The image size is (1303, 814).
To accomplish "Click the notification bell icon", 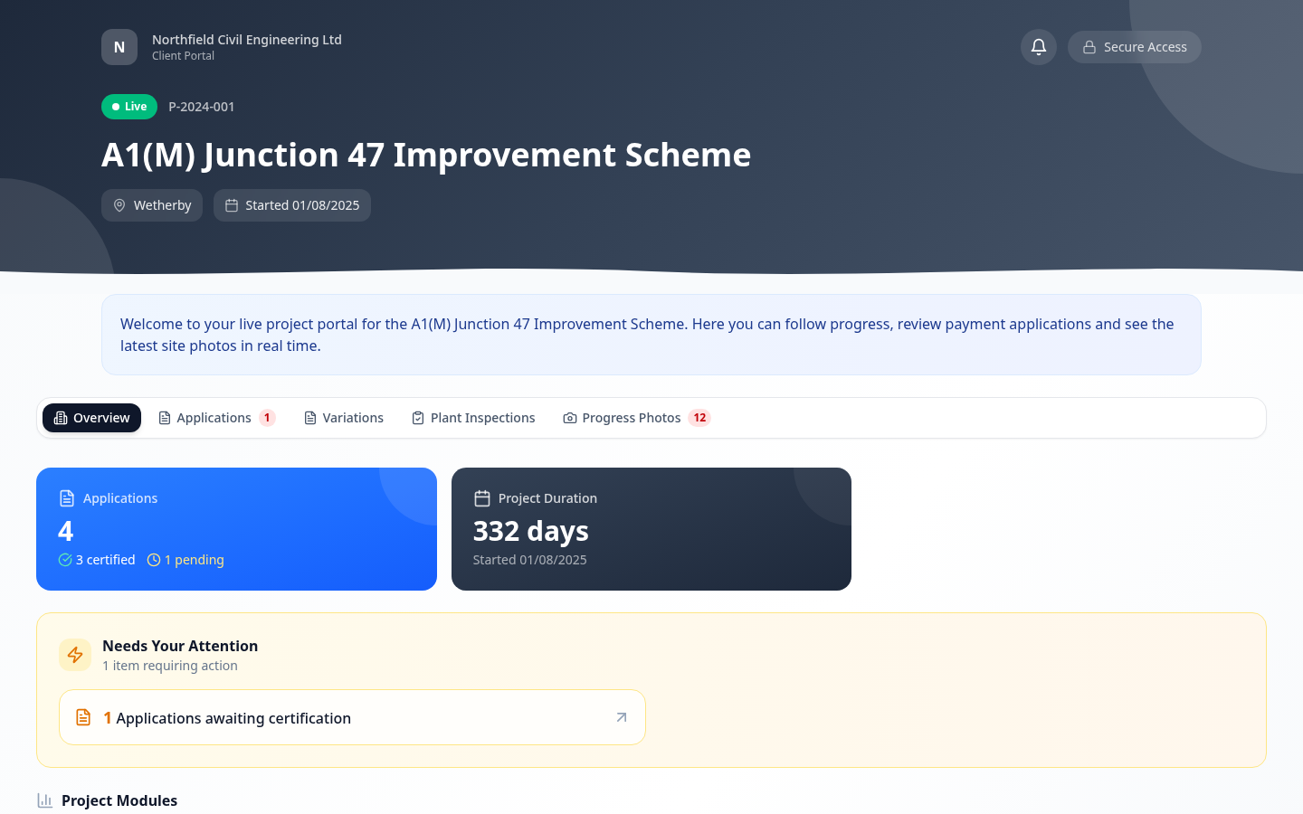I will 1039,47.
